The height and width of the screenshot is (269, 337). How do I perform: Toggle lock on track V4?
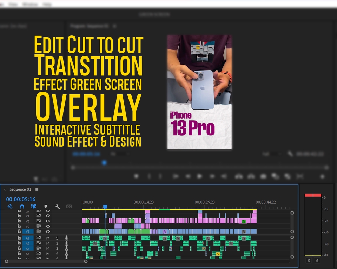tap(19, 216)
